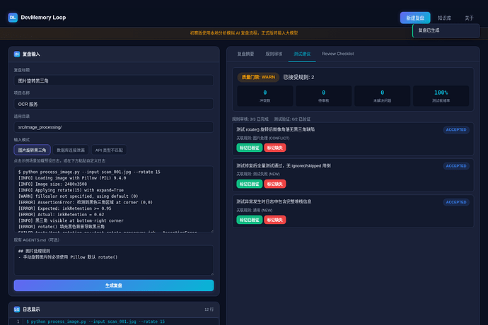The height and width of the screenshot is (325, 488).
Task: Switch to the 规则审核 tab
Action: 274,54
